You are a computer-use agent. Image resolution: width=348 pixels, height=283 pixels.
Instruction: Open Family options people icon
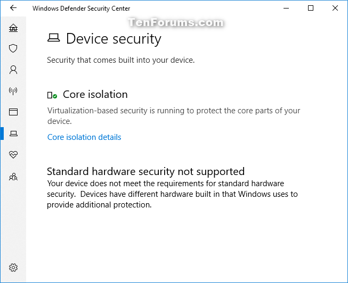13,177
